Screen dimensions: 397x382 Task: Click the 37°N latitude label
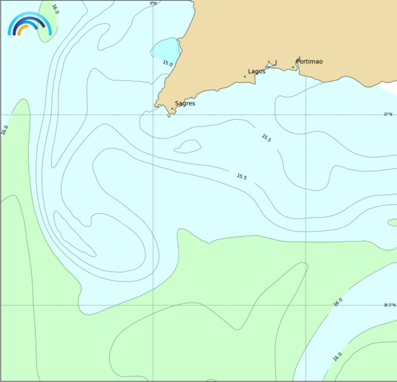coord(388,114)
